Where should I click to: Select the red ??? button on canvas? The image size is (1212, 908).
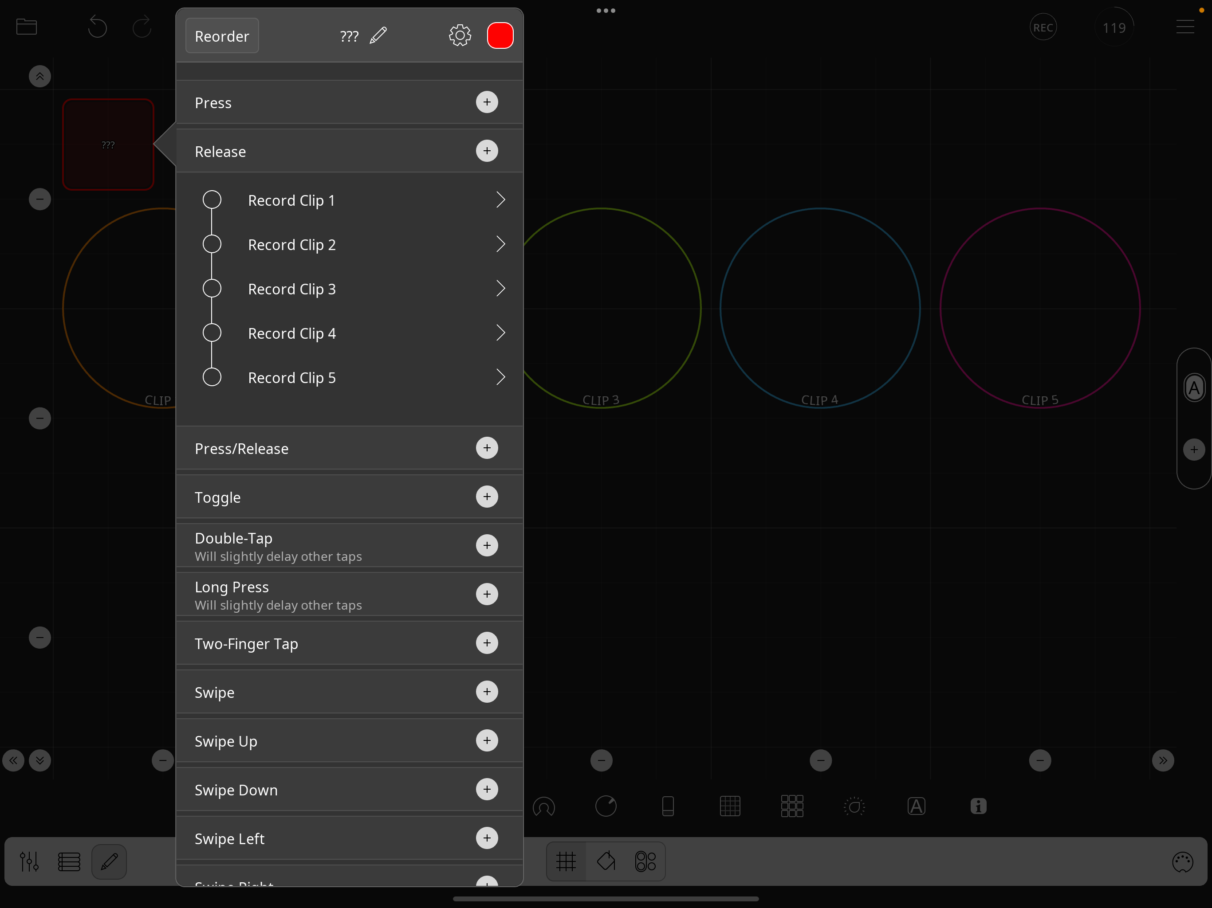coord(108,145)
